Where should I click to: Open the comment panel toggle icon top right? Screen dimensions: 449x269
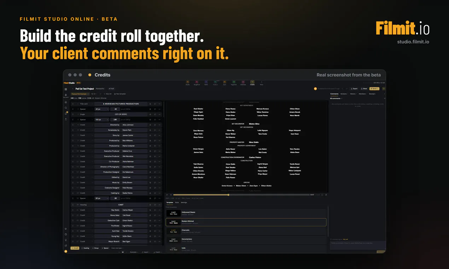[384, 89]
